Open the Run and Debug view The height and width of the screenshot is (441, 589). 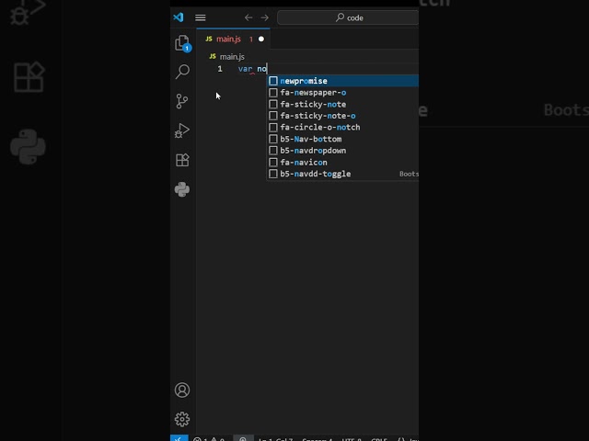pyautogui.click(x=182, y=130)
